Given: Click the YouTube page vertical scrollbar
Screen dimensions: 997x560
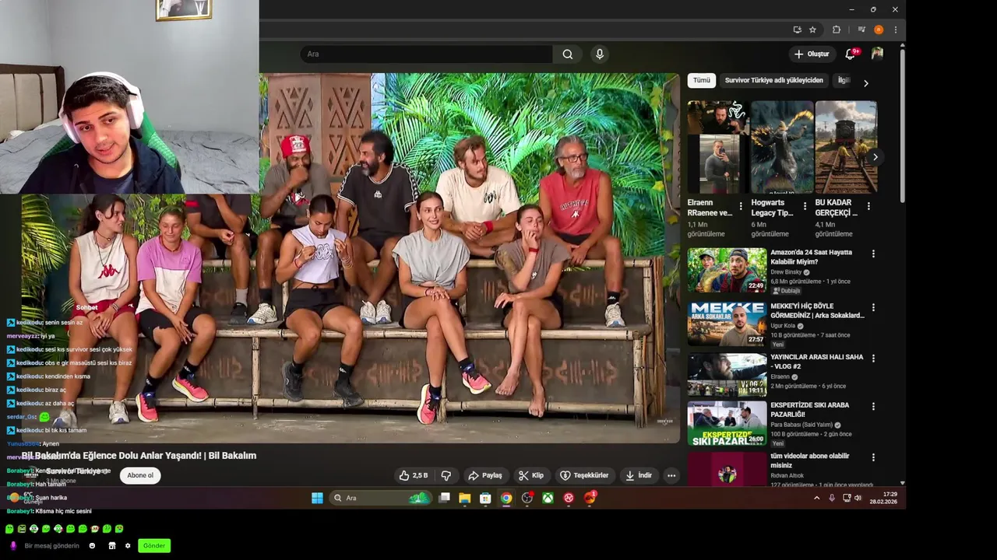Looking at the screenshot, I should coord(903,124).
